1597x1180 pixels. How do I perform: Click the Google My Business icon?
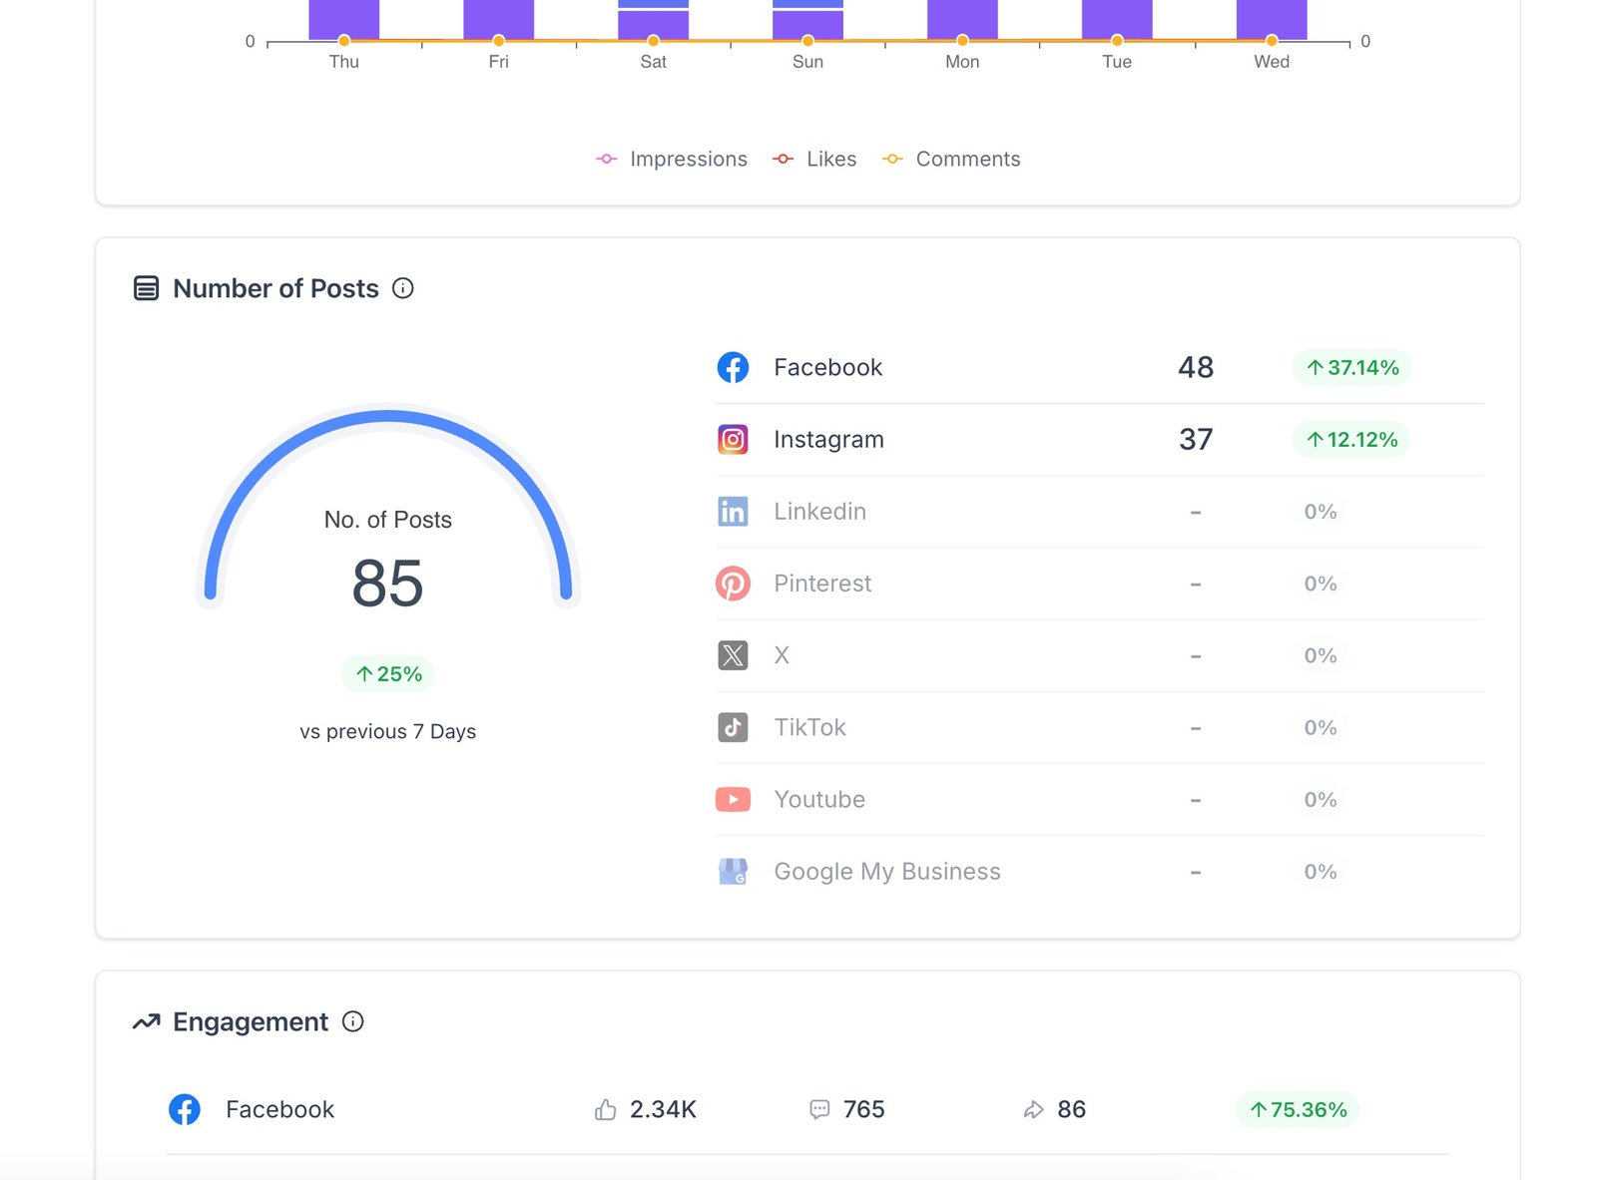coord(733,872)
